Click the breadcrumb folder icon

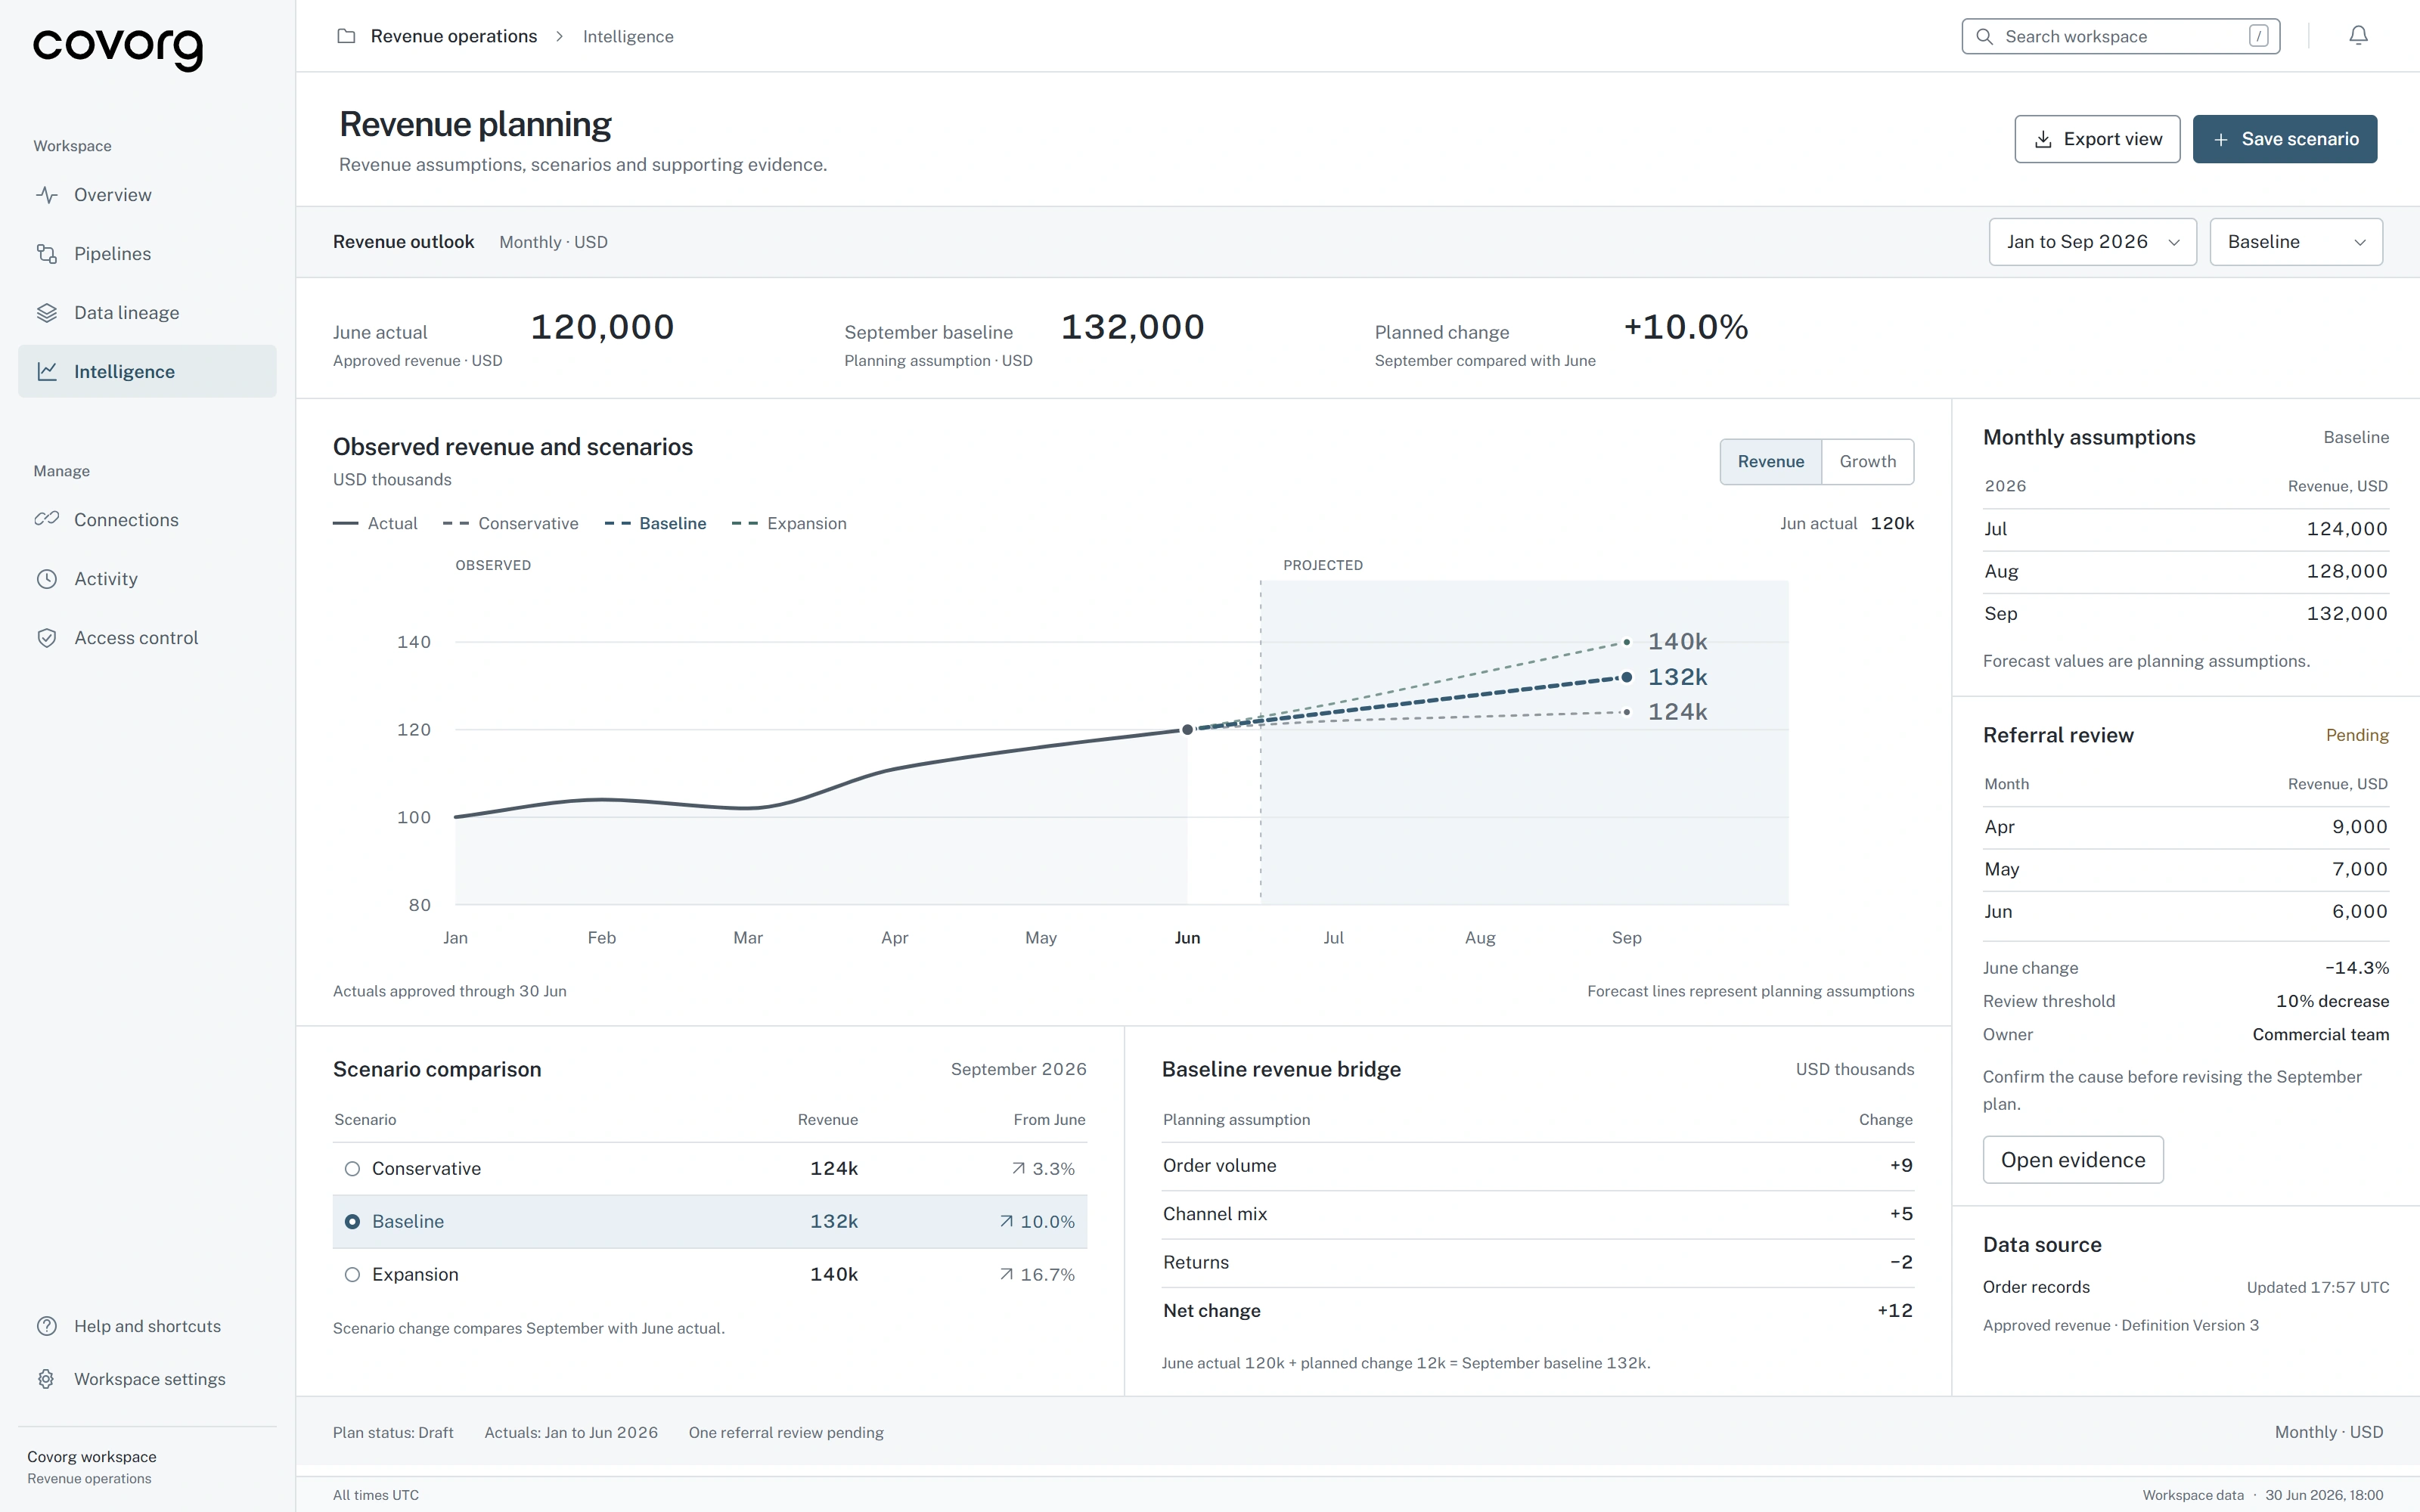click(346, 36)
